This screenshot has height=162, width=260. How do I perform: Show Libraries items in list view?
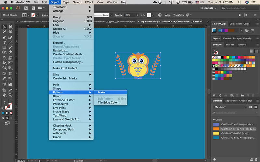(256, 107)
